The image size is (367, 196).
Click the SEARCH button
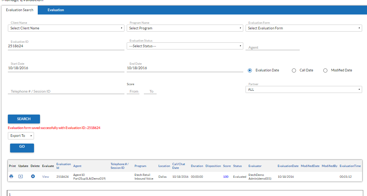24,119
